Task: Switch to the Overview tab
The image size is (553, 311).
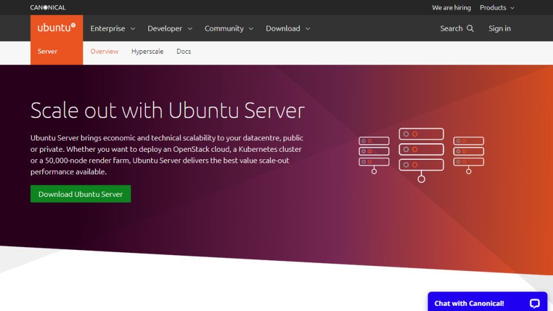Action: [x=104, y=51]
